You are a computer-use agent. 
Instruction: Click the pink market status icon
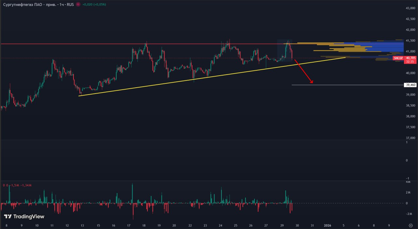78,5
